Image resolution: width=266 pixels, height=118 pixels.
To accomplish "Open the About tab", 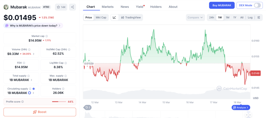I will point(173,7).
